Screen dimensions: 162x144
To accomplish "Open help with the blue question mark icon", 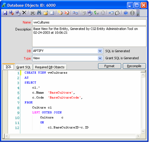I will coord(126,13).
